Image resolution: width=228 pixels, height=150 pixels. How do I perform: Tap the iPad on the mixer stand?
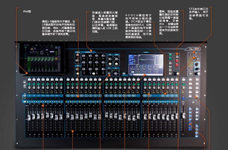42,58
